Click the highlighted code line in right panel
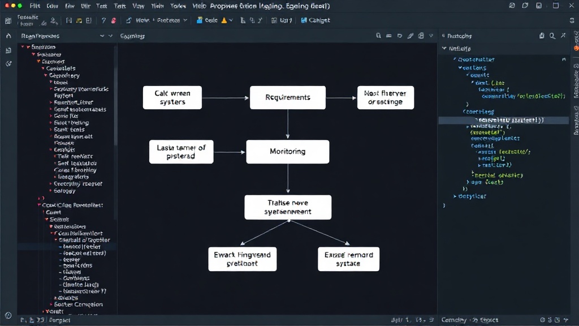 [504, 120]
